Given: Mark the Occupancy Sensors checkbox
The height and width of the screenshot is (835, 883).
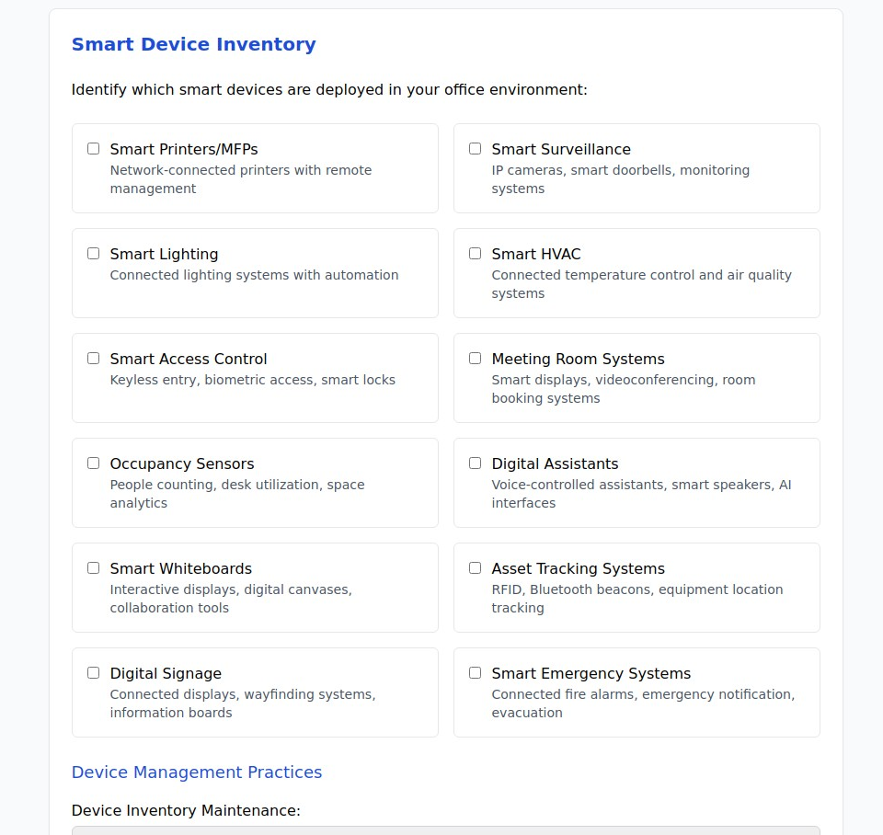Looking at the screenshot, I should coord(94,463).
